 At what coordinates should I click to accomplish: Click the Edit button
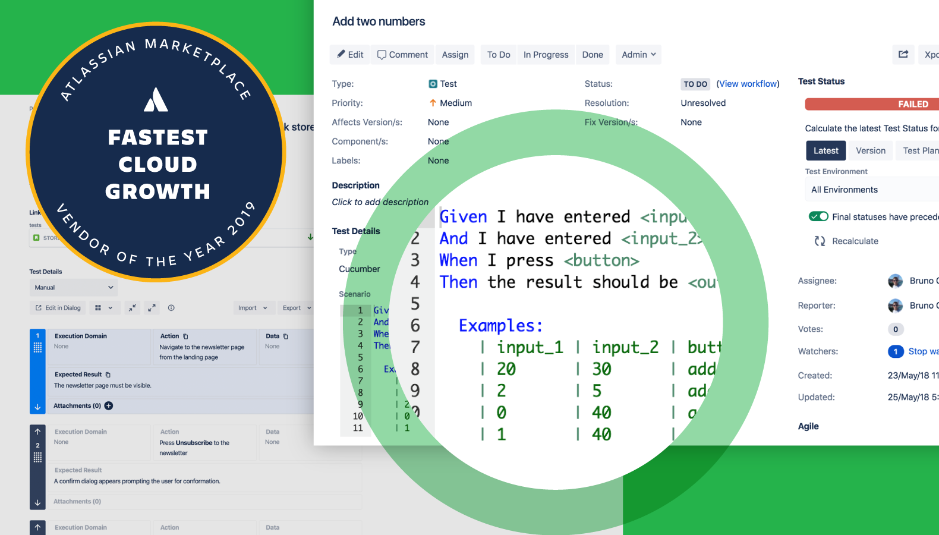pyautogui.click(x=349, y=55)
